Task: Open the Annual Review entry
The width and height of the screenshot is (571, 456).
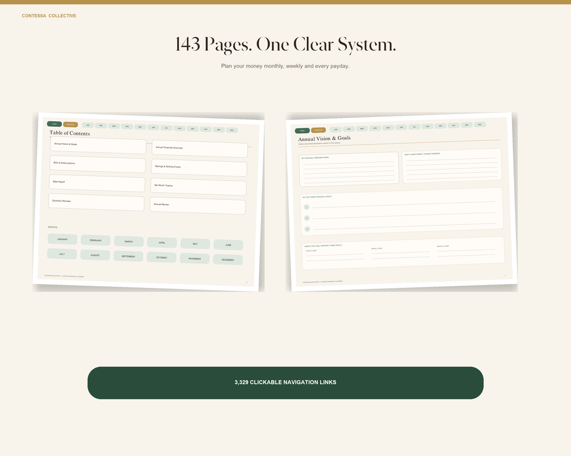Action: pos(198,205)
